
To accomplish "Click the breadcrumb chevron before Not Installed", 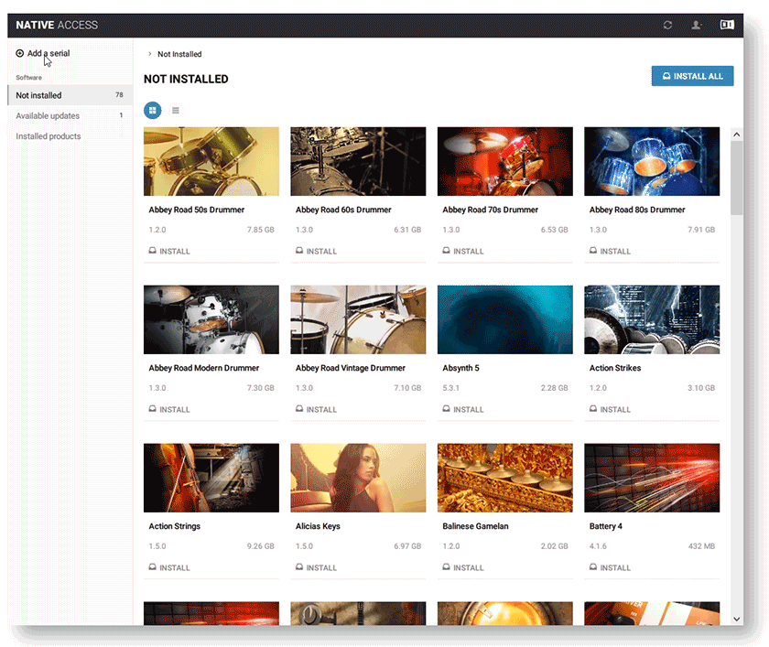I will pos(149,54).
